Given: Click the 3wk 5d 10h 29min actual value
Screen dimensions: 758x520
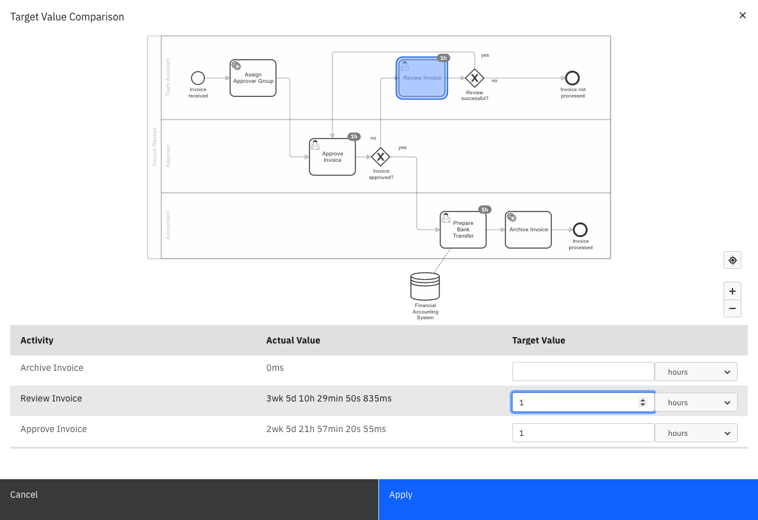Looking at the screenshot, I should click(x=329, y=398).
